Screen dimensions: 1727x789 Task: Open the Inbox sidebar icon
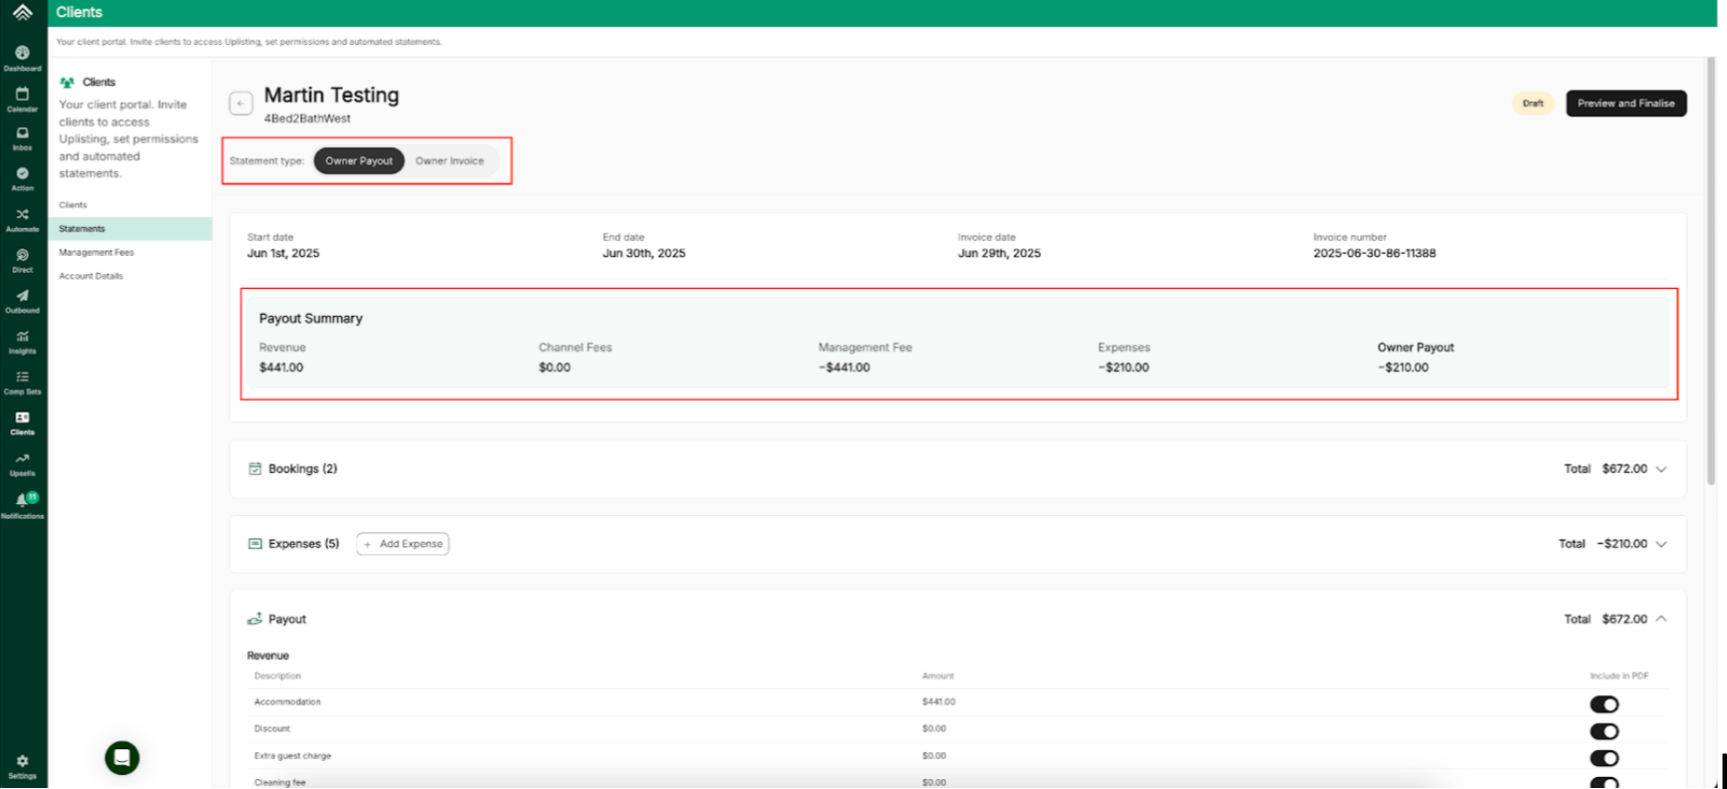[22, 132]
